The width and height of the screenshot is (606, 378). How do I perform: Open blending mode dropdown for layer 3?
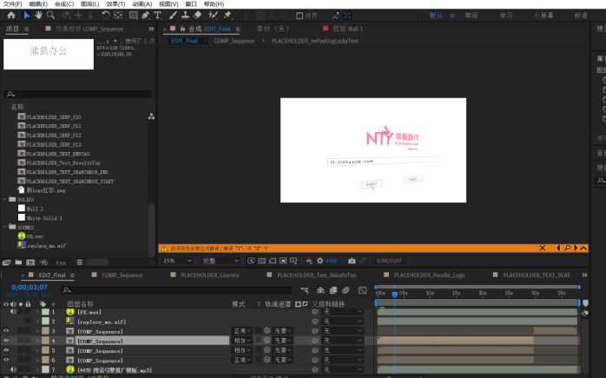pos(242,331)
